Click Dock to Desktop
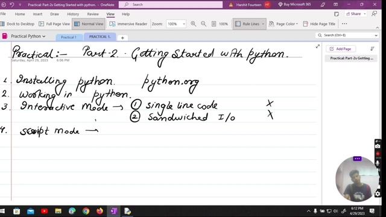The image size is (386, 217). coord(17,24)
